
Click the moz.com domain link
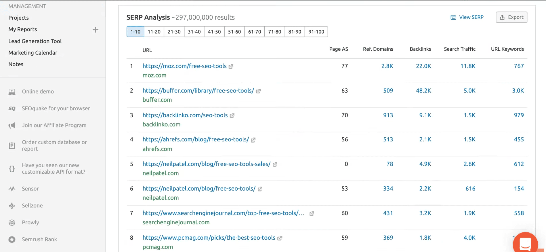pyautogui.click(x=154, y=75)
